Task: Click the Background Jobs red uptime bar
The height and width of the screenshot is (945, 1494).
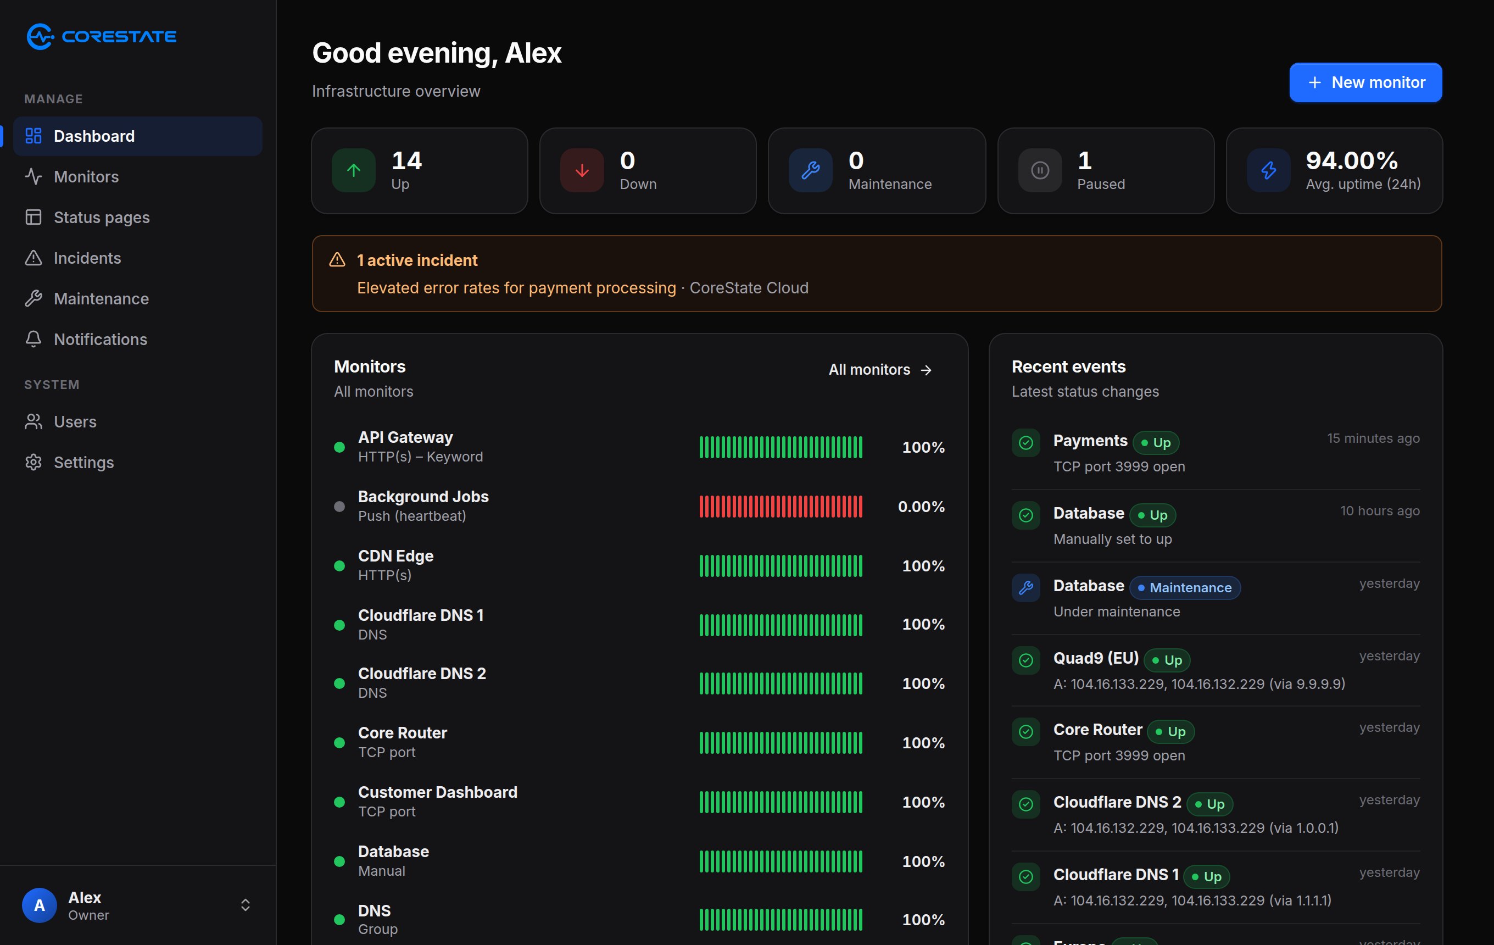Action: click(781, 507)
